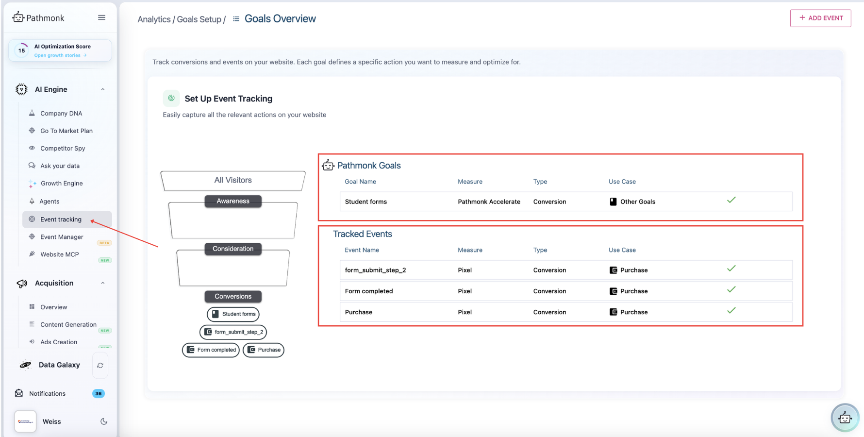Click the AI Optimization Score gauge showing 15

point(21,50)
